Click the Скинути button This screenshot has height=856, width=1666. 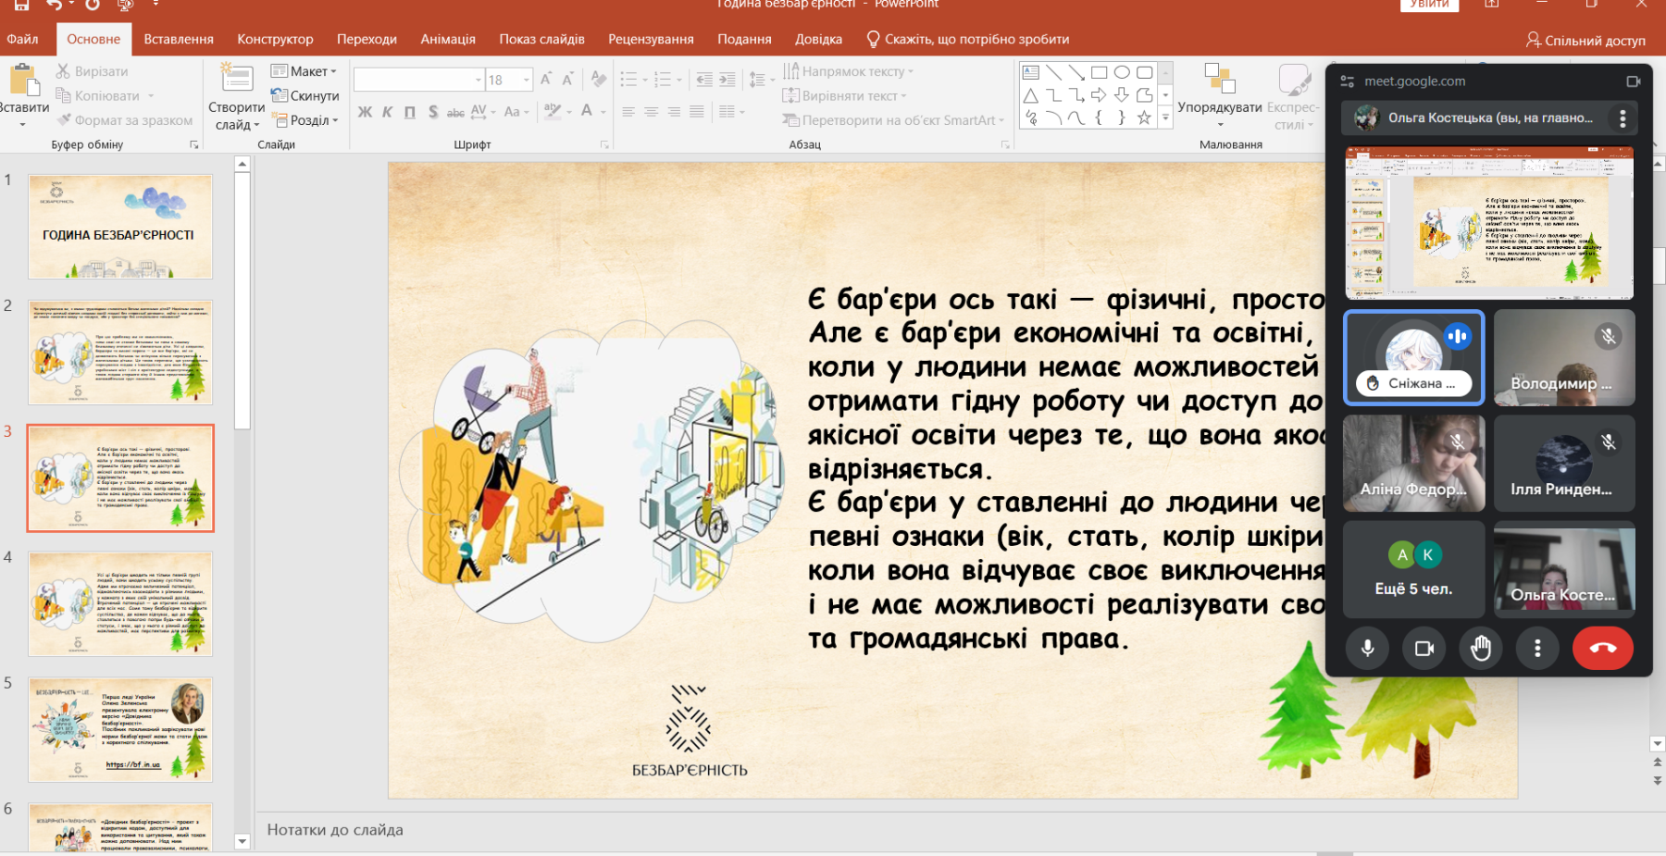coord(305,95)
